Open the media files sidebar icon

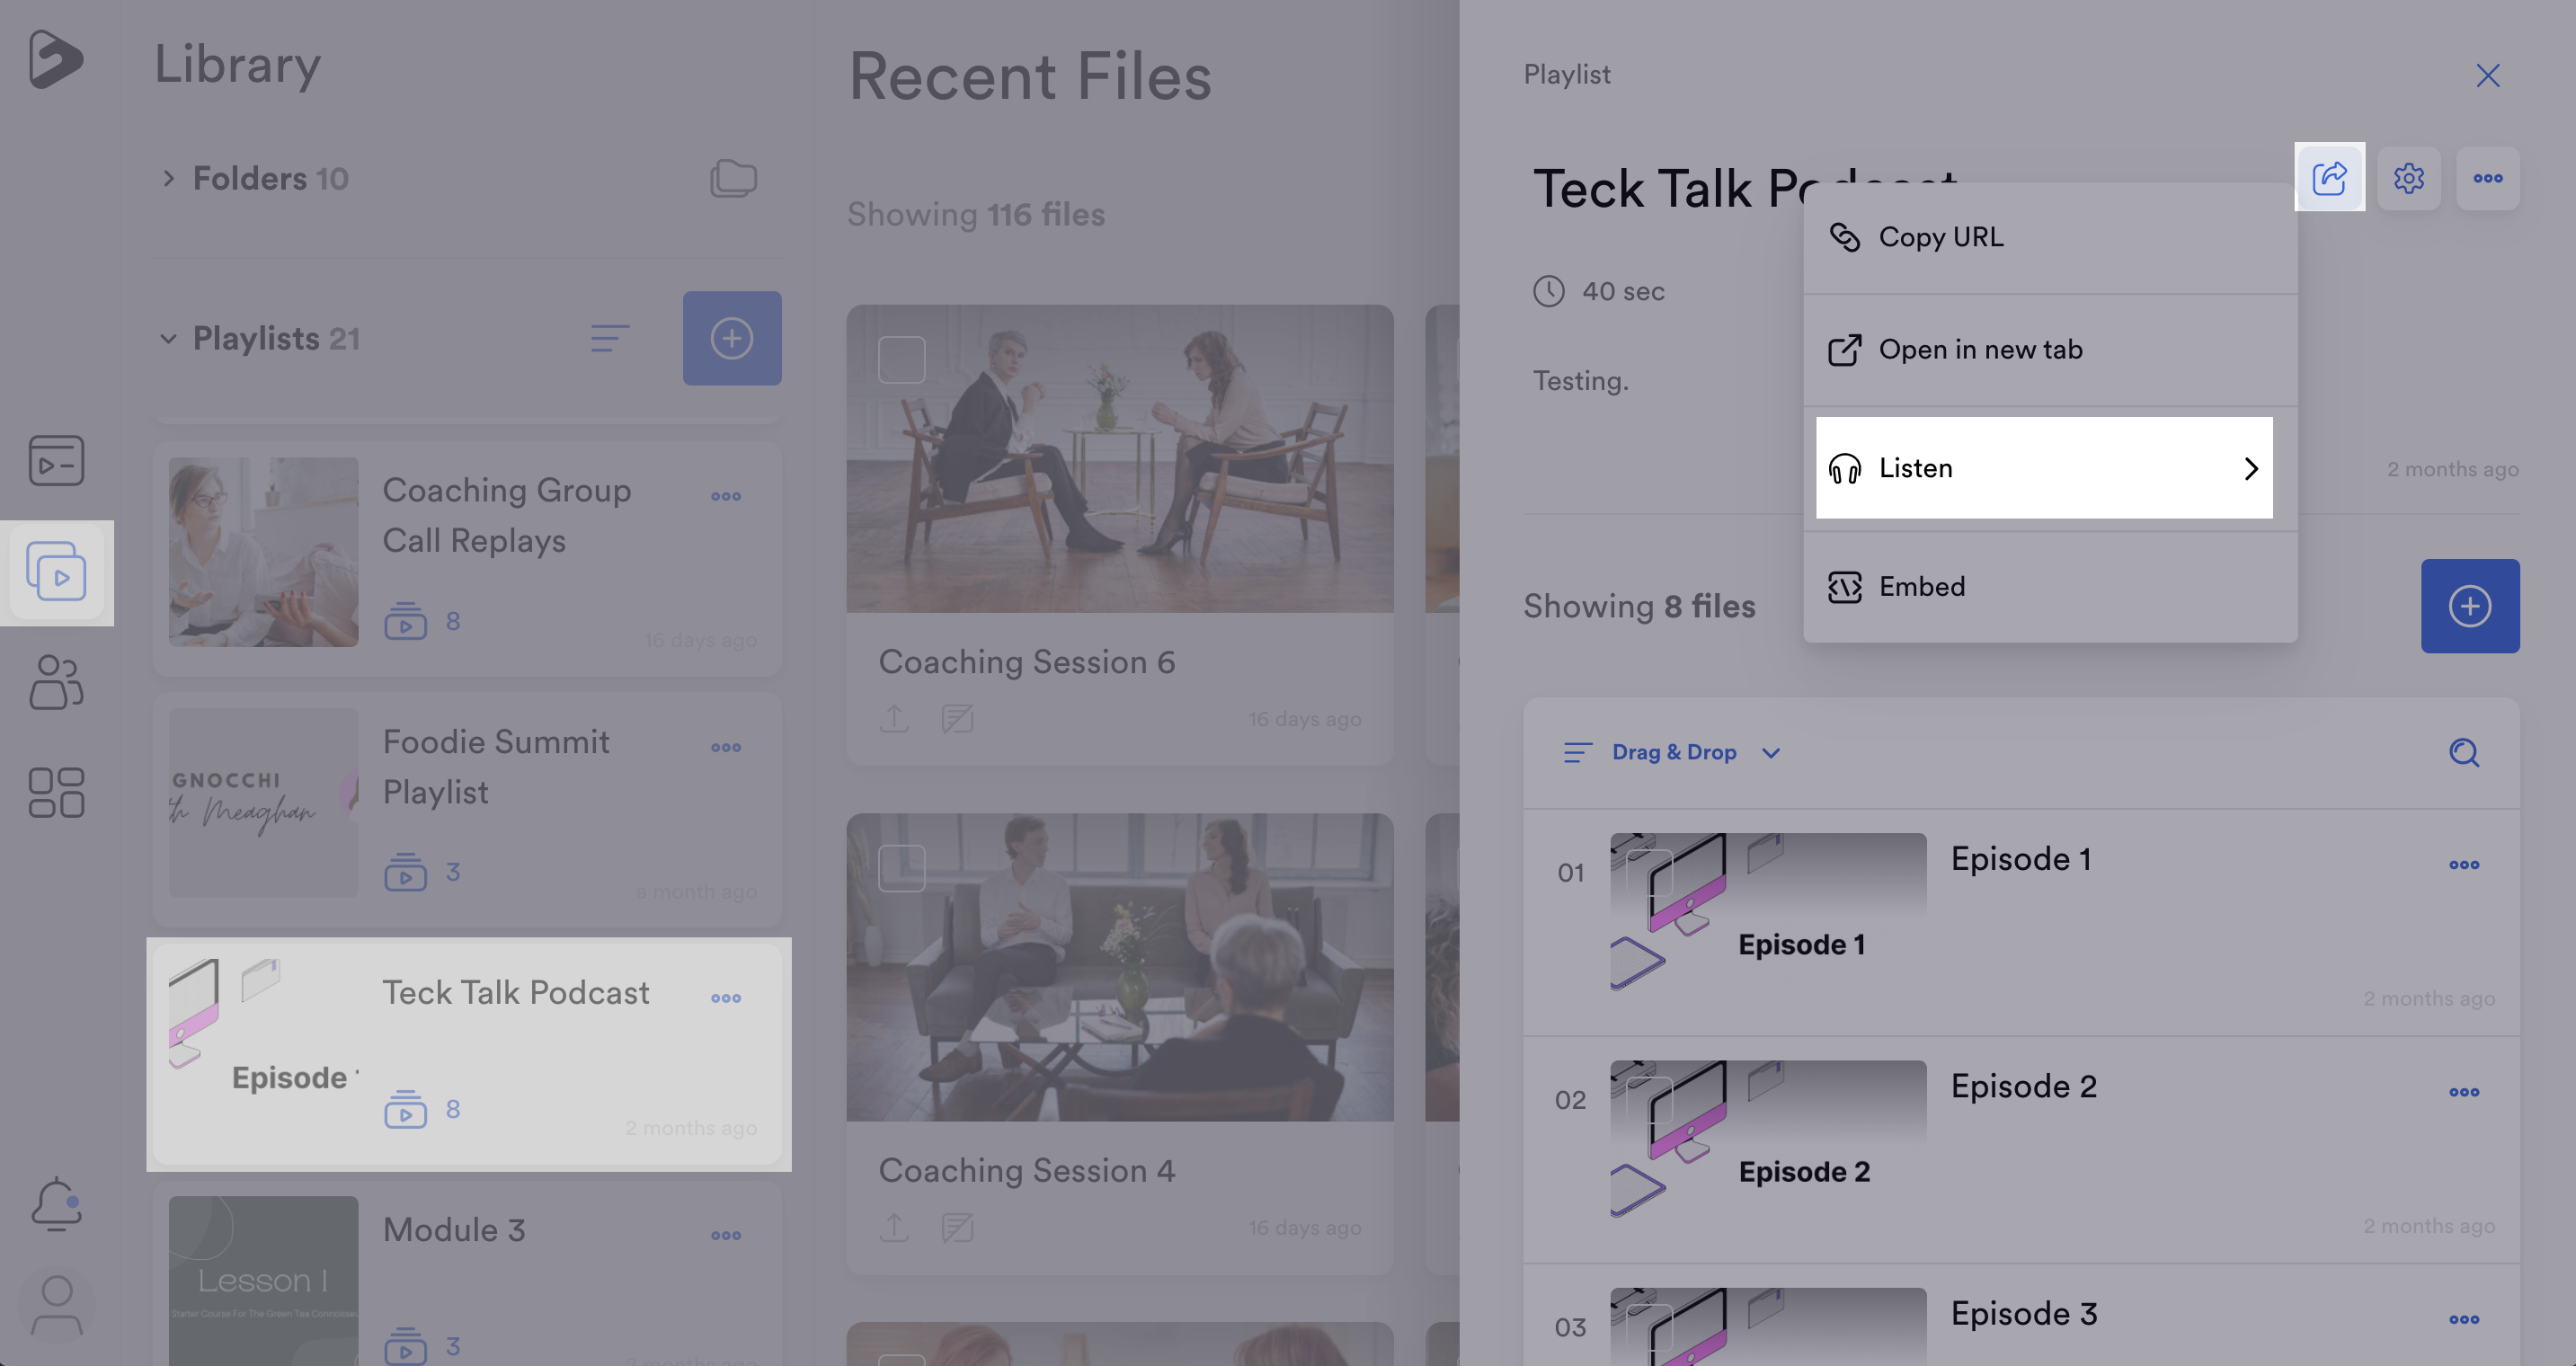(56, 460)
